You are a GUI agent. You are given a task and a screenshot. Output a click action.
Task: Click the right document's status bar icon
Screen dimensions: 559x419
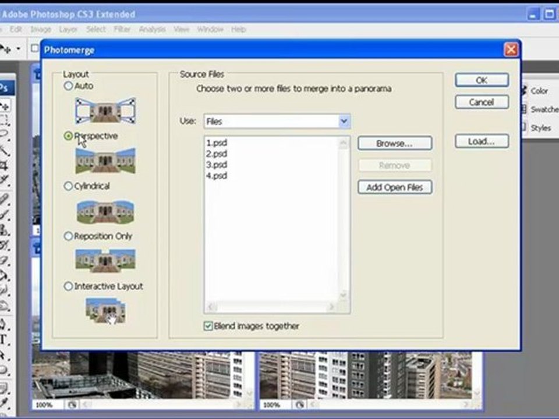pos(300,405)
